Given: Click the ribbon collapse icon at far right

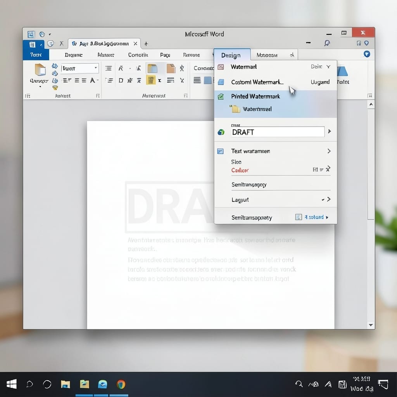Looking at the screenshot, I should point(370,96).
